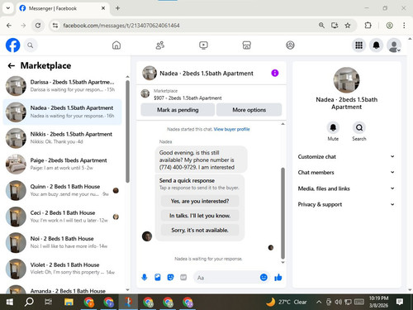Open File Explorer from taskbar

pos(69,302)
